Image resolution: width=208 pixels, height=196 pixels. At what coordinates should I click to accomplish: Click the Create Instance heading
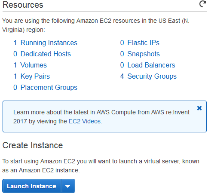(x=33, y=145)
